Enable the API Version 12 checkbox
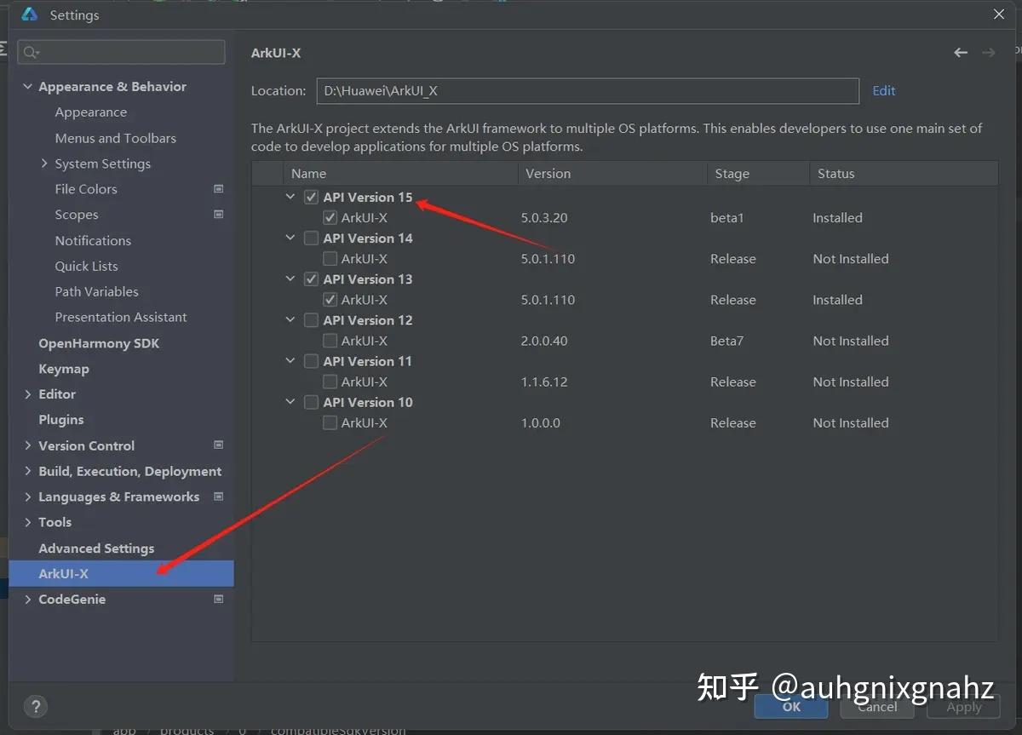 [x=311, y=319]
